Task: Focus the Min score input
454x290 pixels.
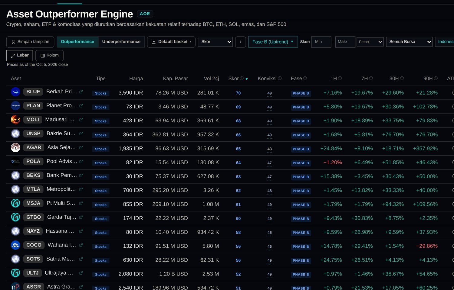Action: pos(321,42)
